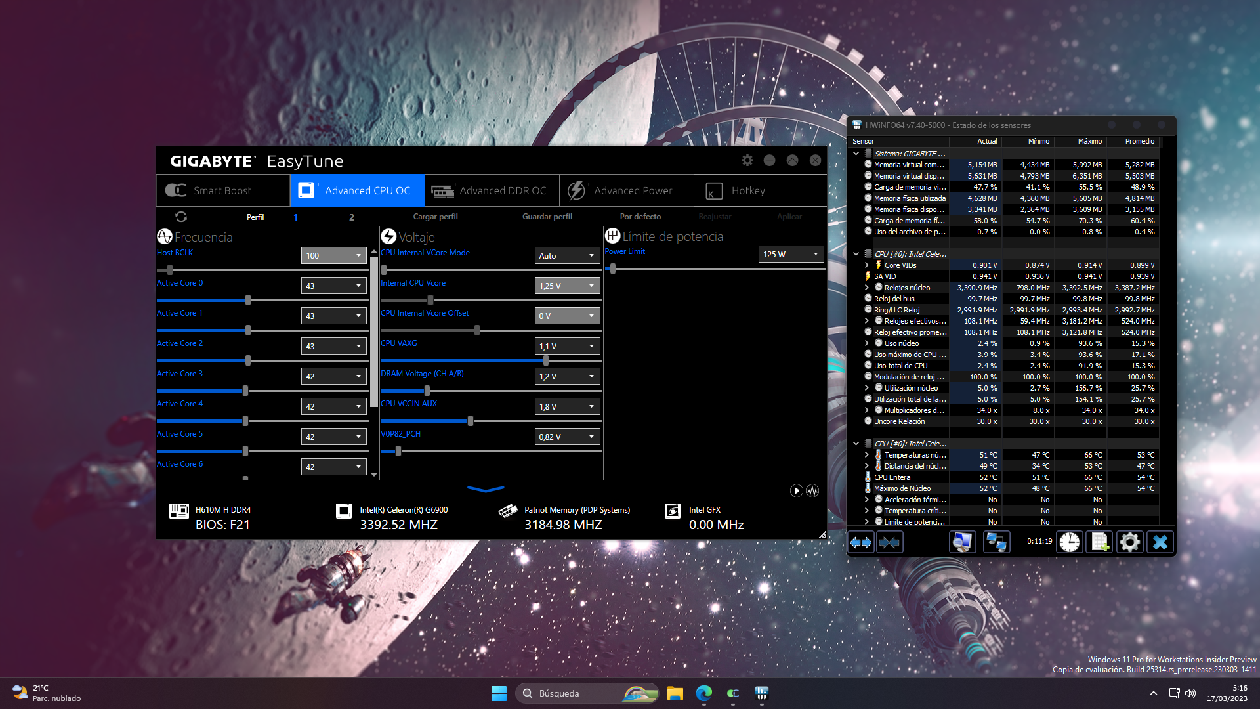Switch to Advanced CPU OC tab
The width and height of the screenshot is (1260, 709).
click(x=358, y=190)
